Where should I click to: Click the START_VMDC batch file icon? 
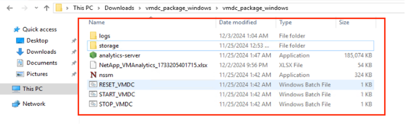93,95
